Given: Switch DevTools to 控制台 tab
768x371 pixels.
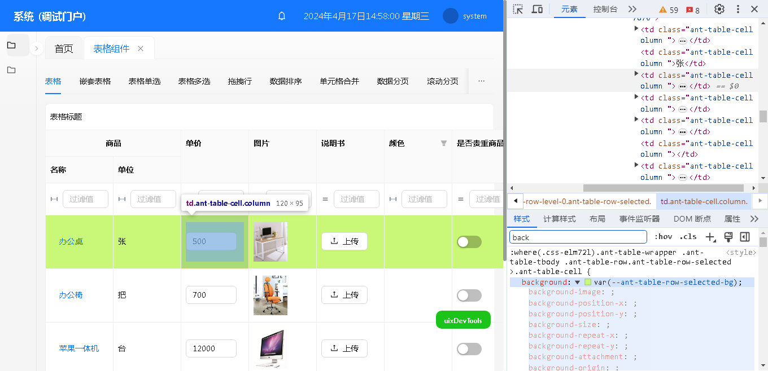Looking at the screenshot, I should pos(605,9).
